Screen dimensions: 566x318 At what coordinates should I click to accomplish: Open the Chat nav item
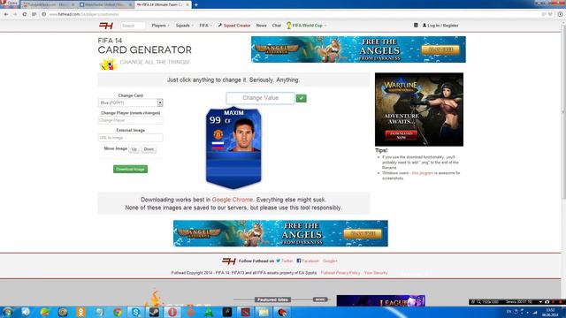(277, 26)
